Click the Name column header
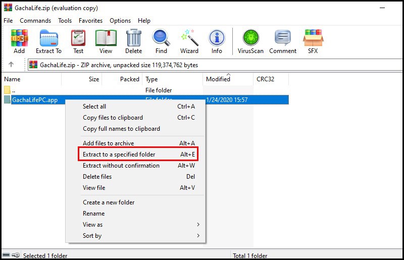 31,79
